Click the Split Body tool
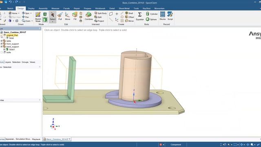261x147 pixels. pyautogui.click(x=100, y=13)
